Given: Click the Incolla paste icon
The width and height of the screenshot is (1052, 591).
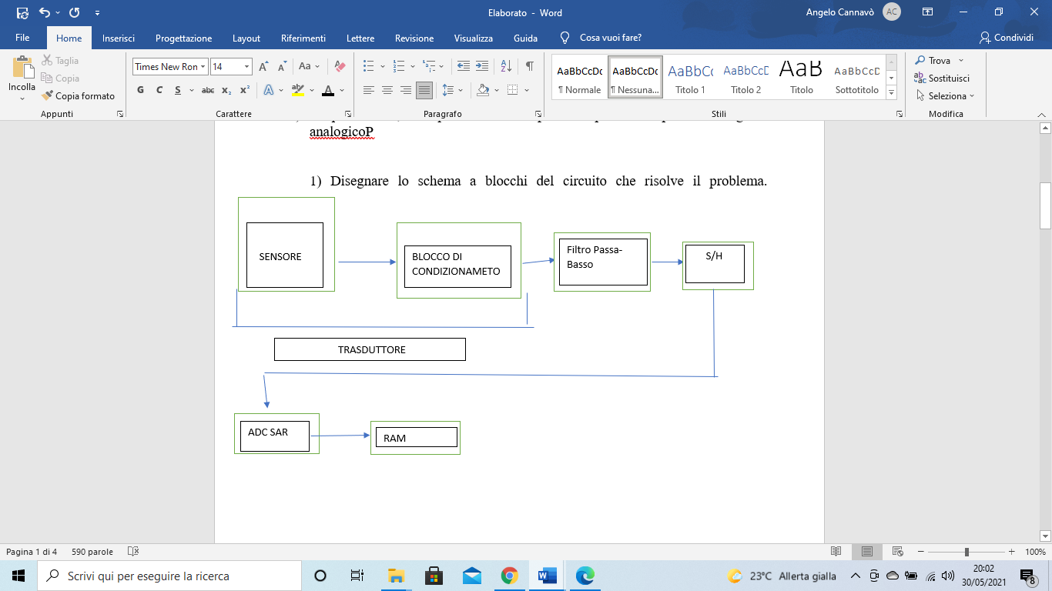Looking at the screenshot, I should coord(22,68).
